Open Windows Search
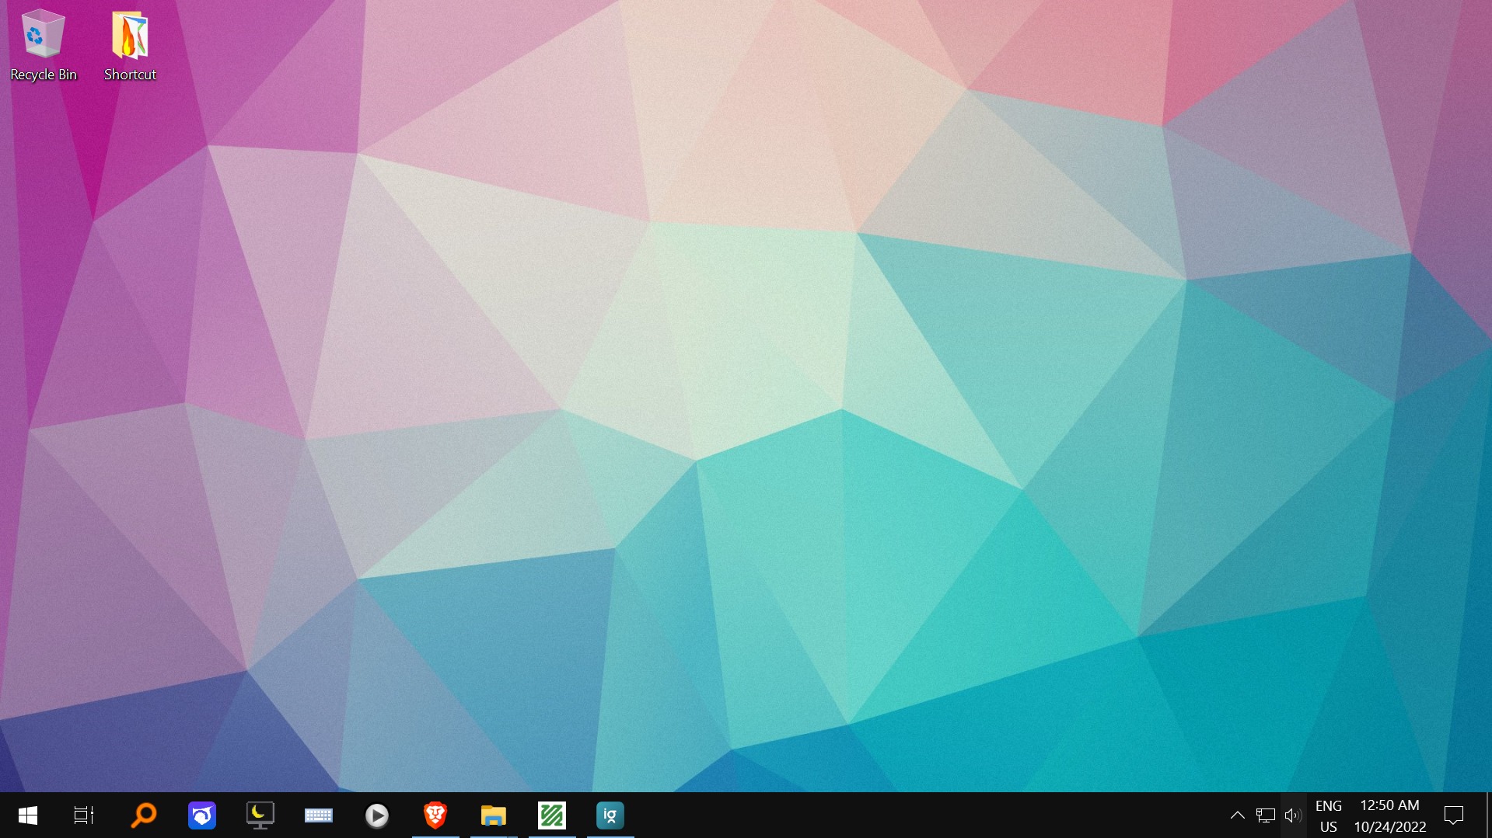Image resolution: width=1492 pixels, height=838 pixels. pos(143,815)
